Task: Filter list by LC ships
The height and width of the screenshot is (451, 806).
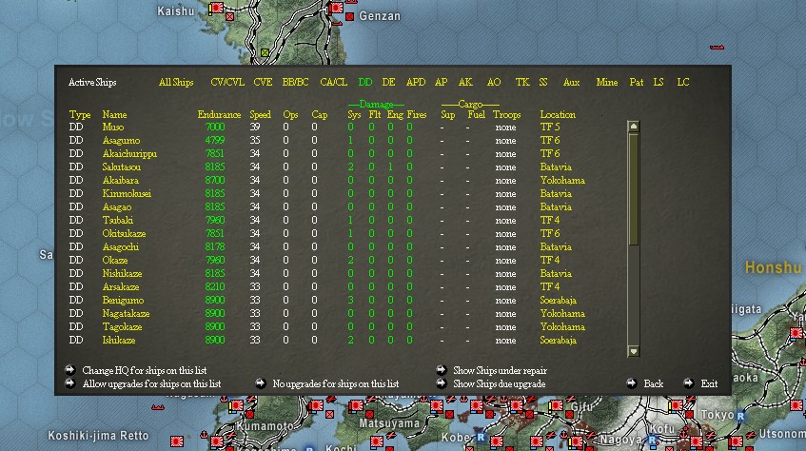Action: point(682,82)
